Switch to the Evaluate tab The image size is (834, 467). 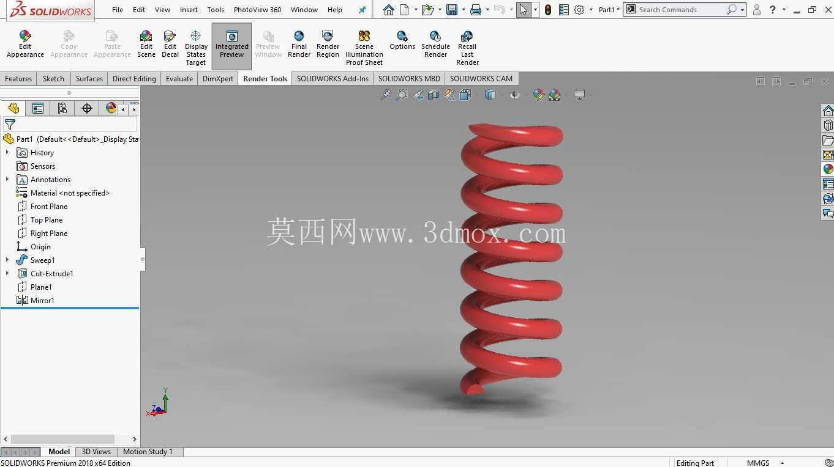click(179, 78)
